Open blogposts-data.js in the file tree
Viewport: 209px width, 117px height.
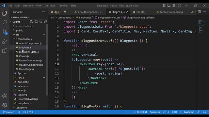(x=29, y=52)
